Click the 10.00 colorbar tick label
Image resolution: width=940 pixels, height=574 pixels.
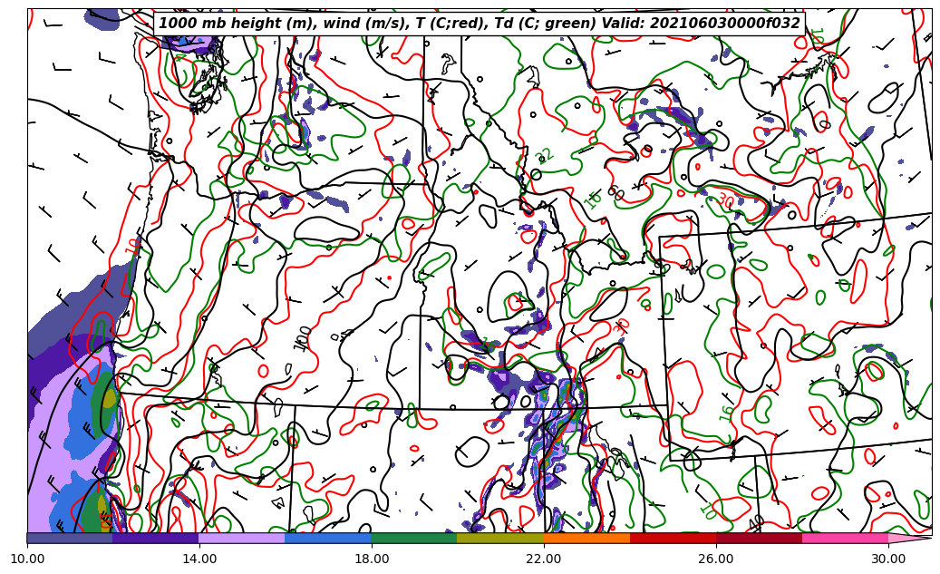click(27, 559)
